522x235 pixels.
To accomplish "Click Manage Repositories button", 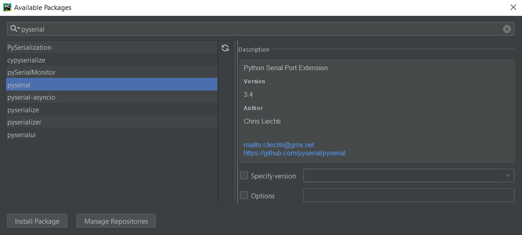I will 116,221.
